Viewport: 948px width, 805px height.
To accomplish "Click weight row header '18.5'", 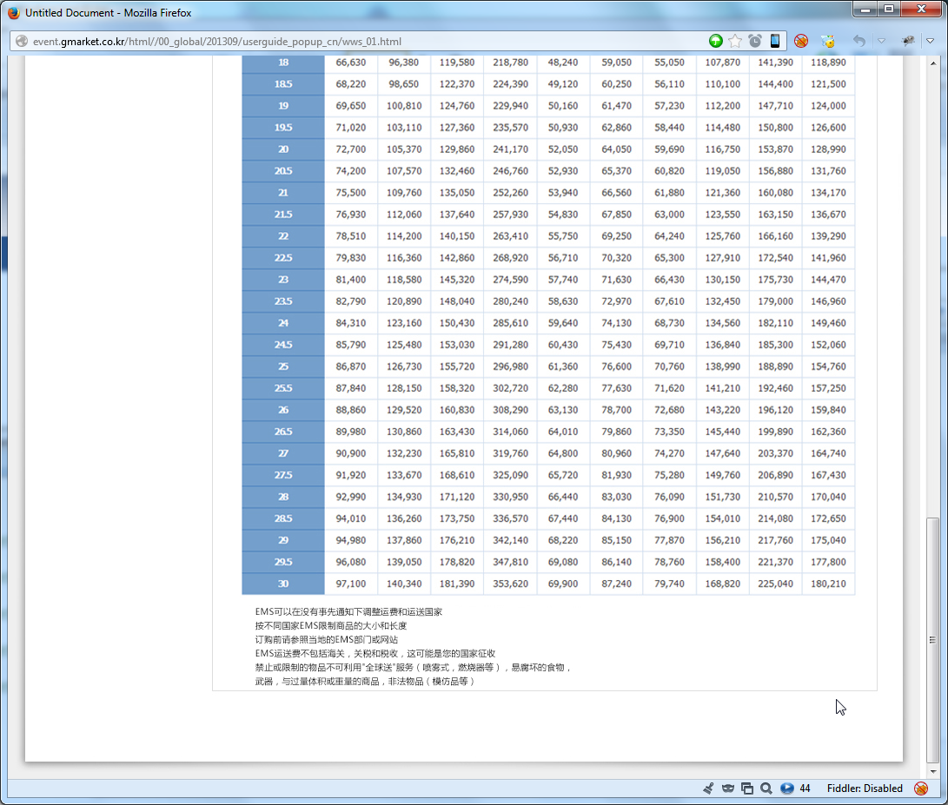I will [x=283, y=84].
